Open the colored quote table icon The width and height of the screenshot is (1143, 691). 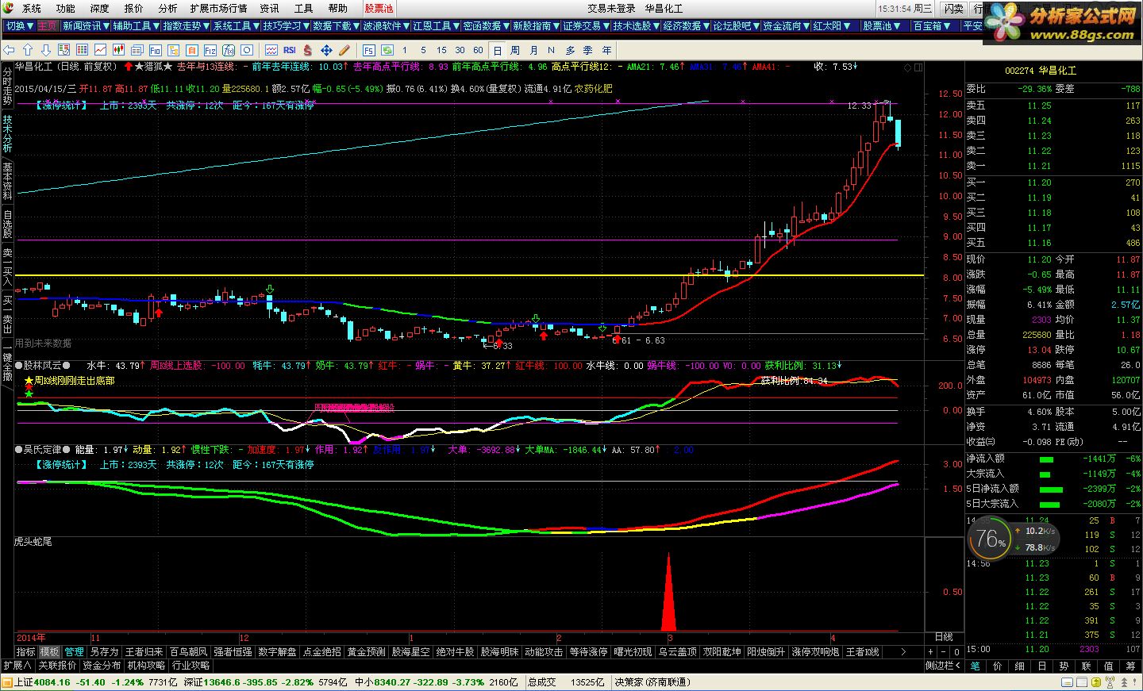click(x=82, y=50)
